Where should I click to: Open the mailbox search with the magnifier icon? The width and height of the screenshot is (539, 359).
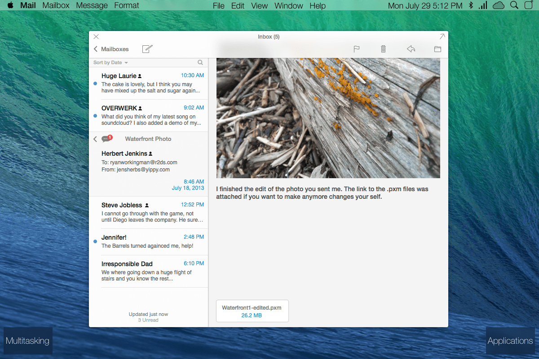pos(200,62)
